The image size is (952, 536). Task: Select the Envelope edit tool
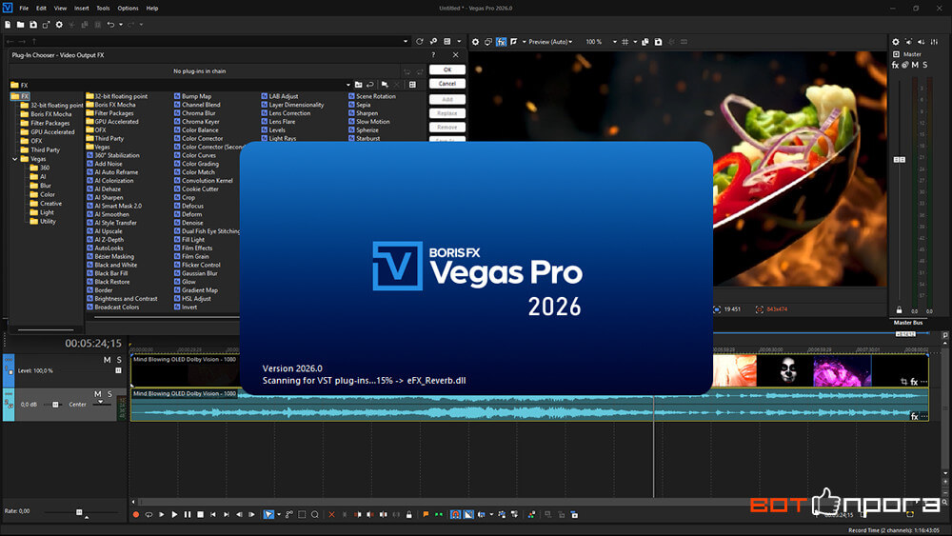(x=289, y=515)
